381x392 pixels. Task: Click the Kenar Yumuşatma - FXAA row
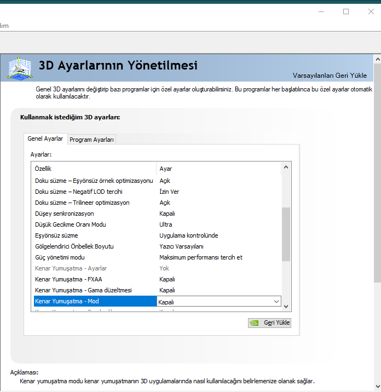[68, 279]
